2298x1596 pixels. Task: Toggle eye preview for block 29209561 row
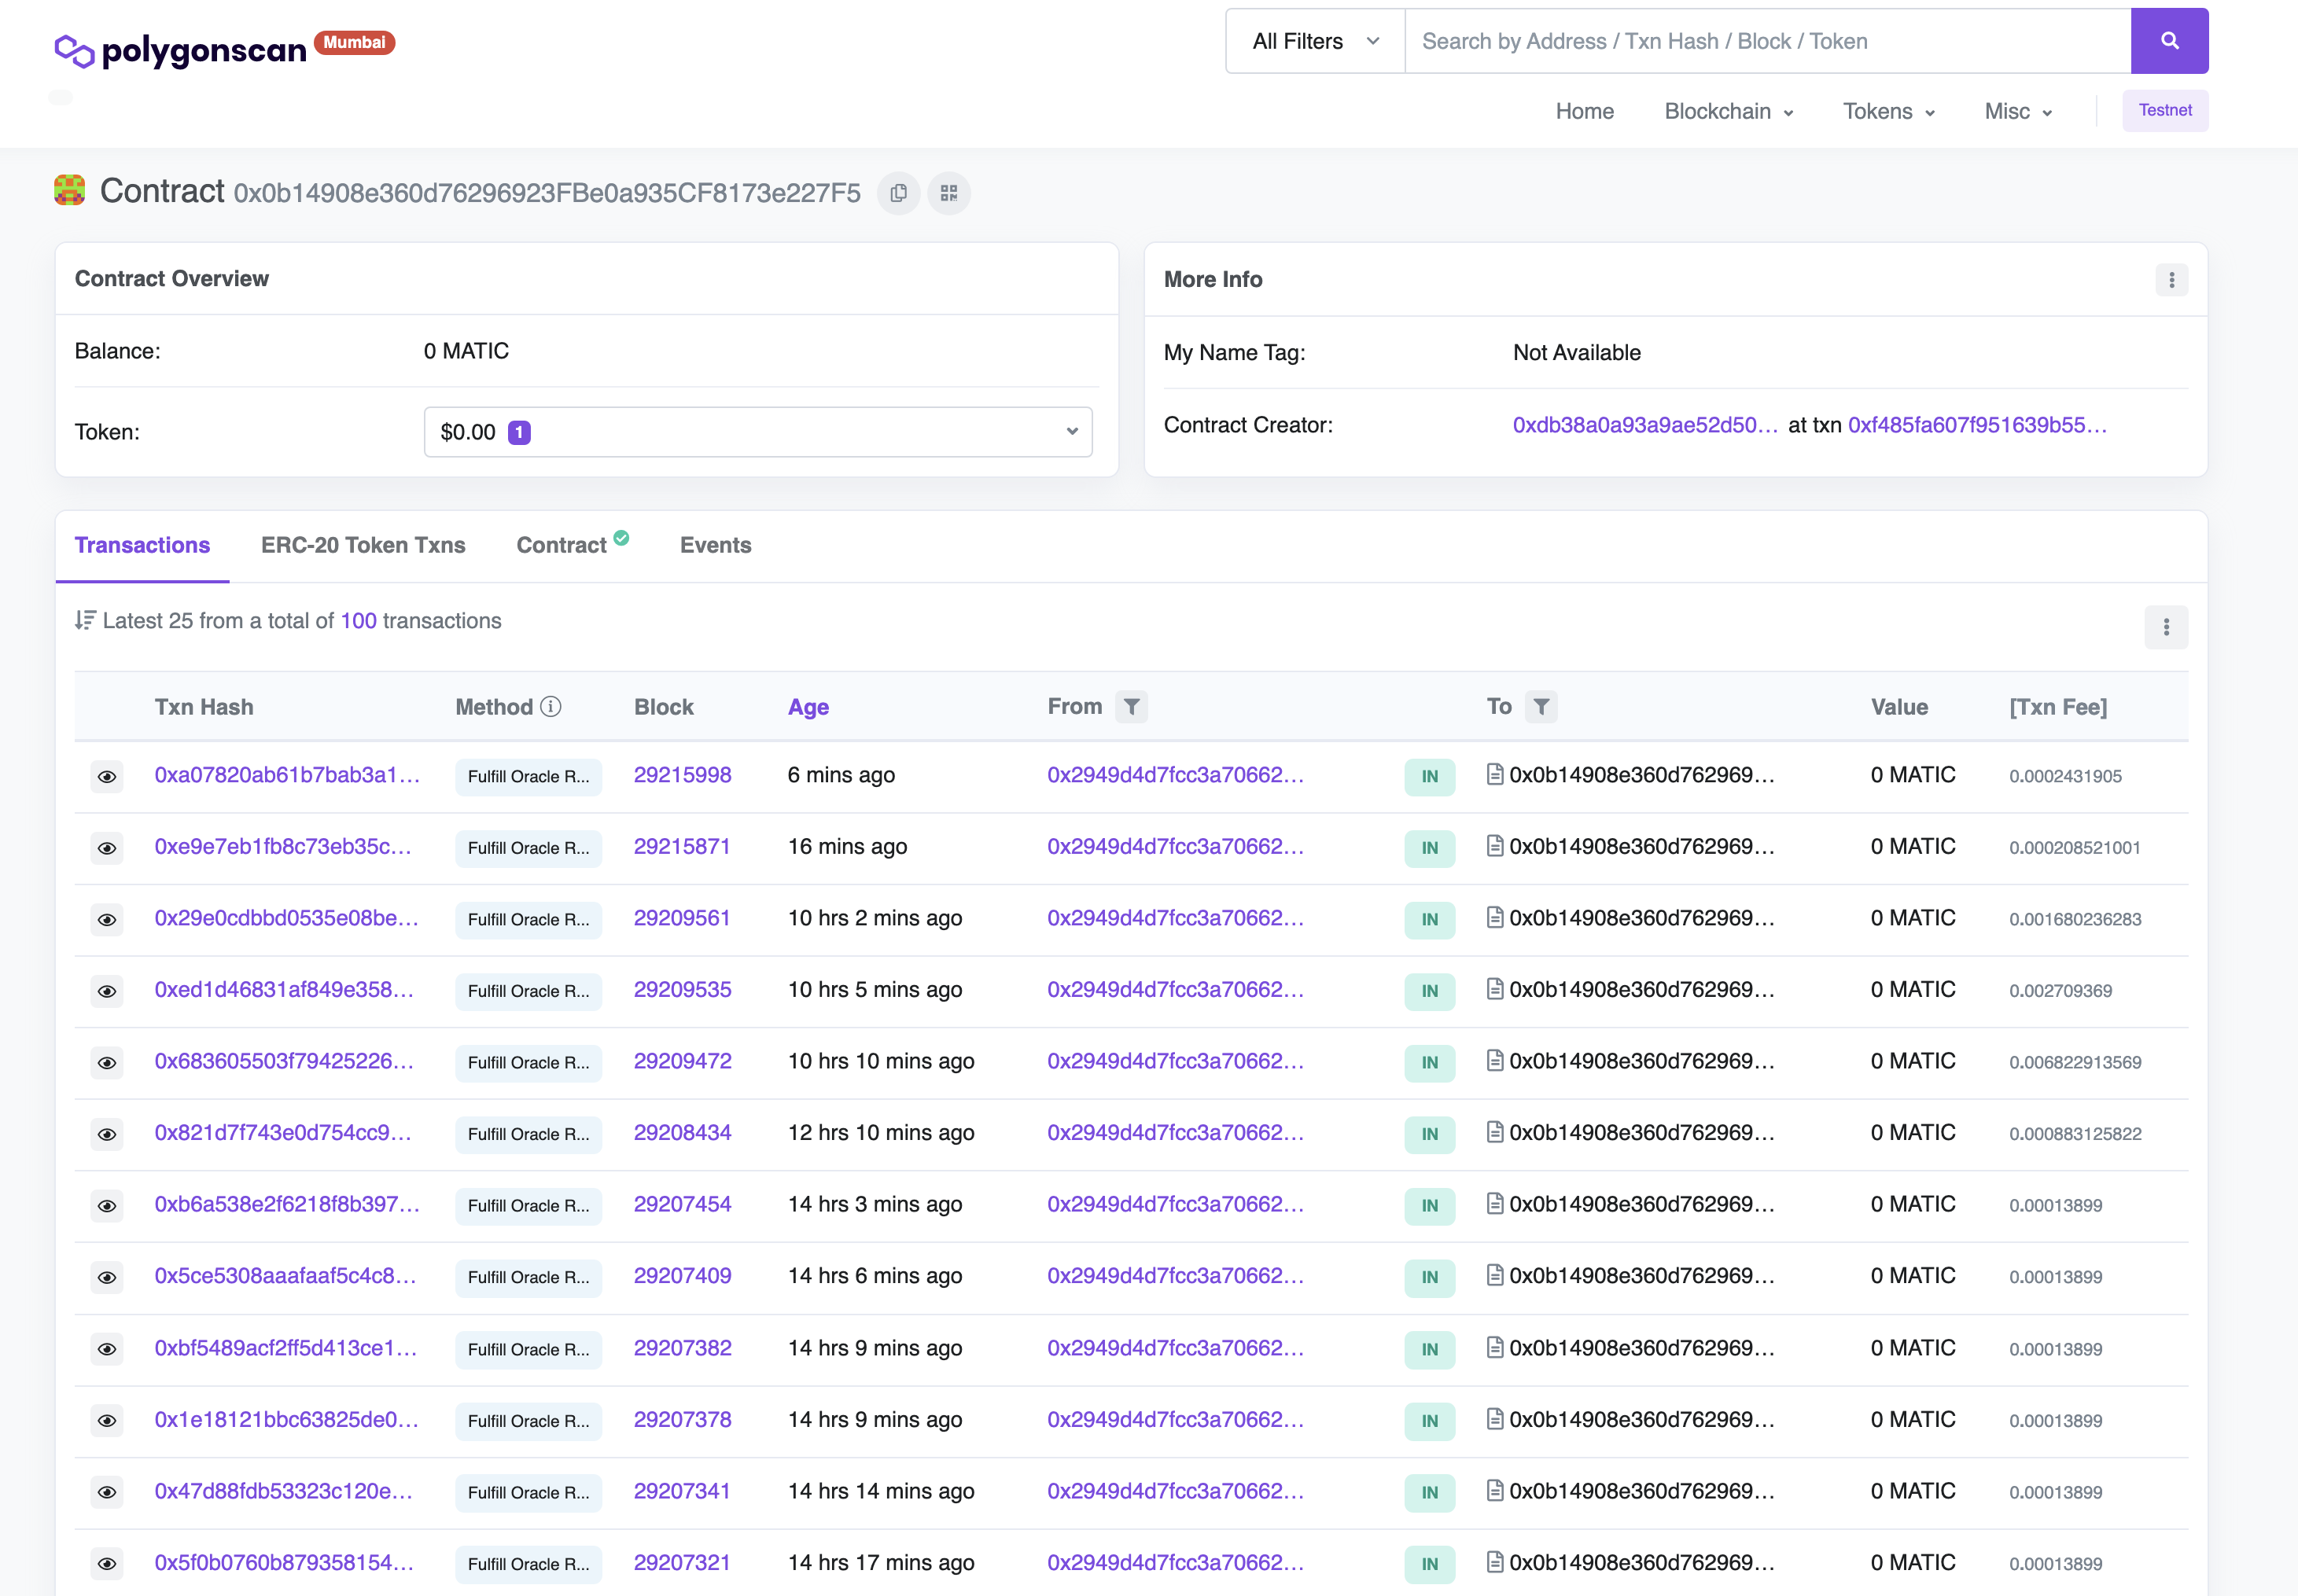[107, 920]
